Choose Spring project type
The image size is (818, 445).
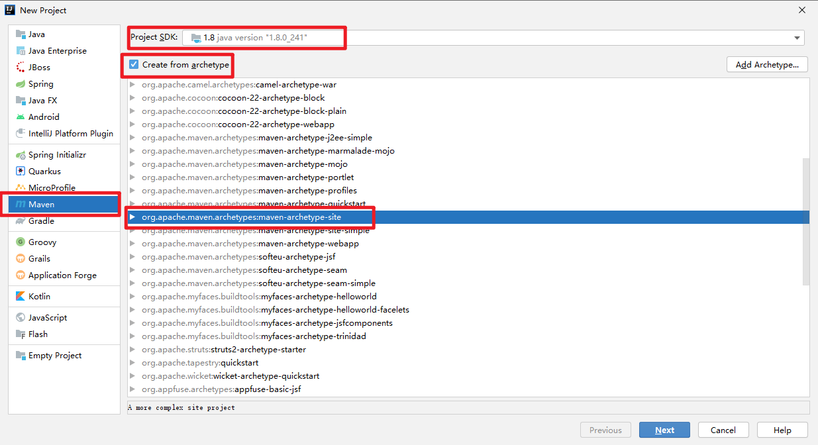tap(64, 84)
